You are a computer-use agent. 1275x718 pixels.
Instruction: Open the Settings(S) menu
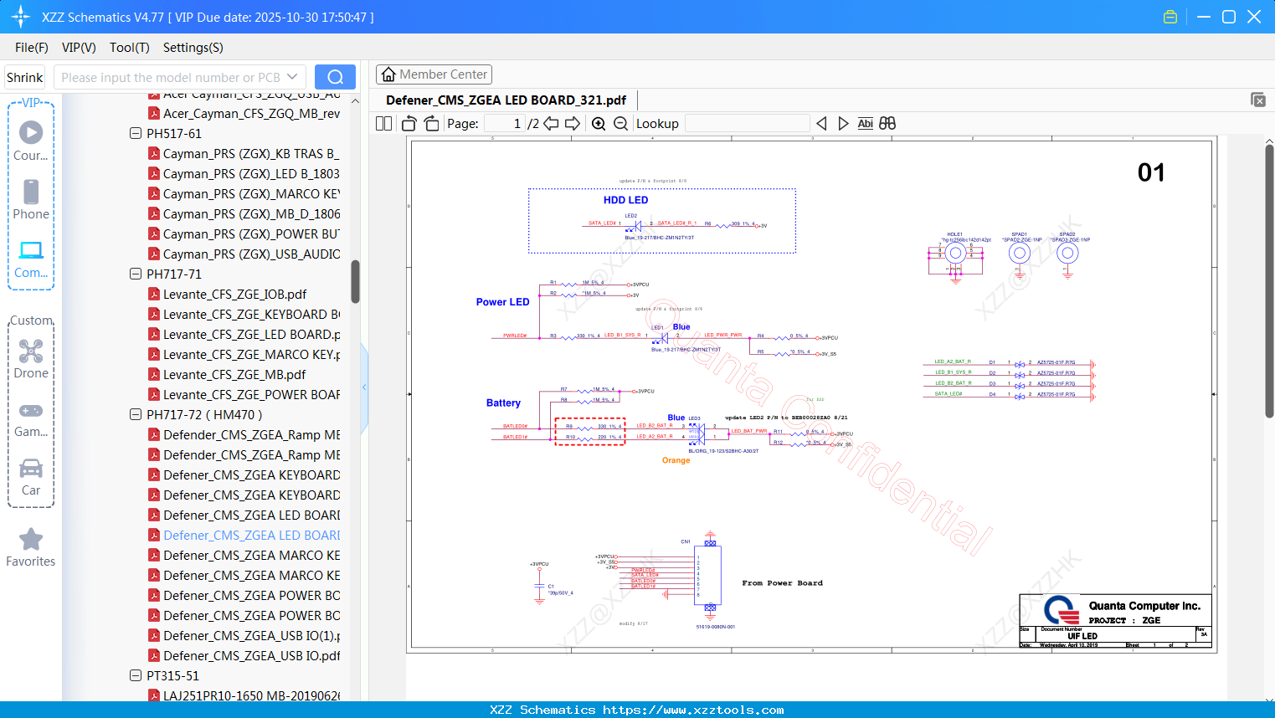[x=193, y=48]
